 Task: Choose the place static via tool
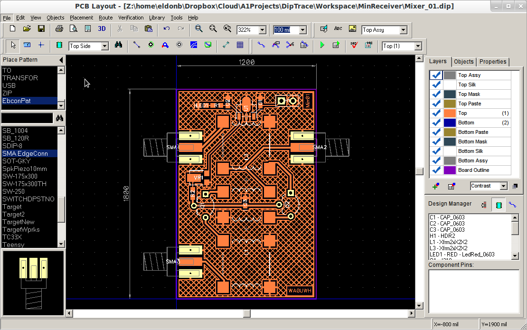coord(151,45)
